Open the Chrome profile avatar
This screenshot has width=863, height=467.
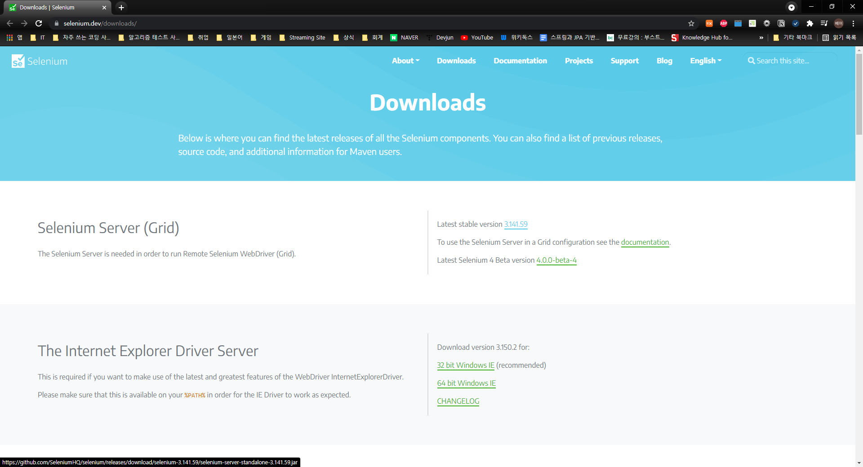[x=839, y=23]
